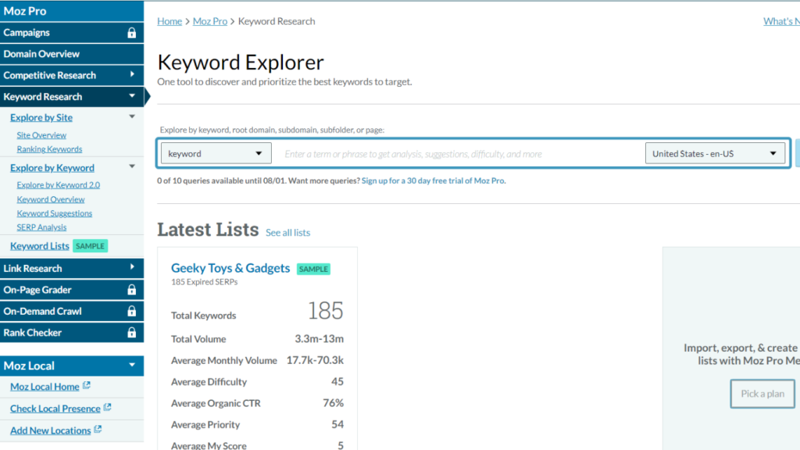Open the Keyword Overview link

point(51,199)
